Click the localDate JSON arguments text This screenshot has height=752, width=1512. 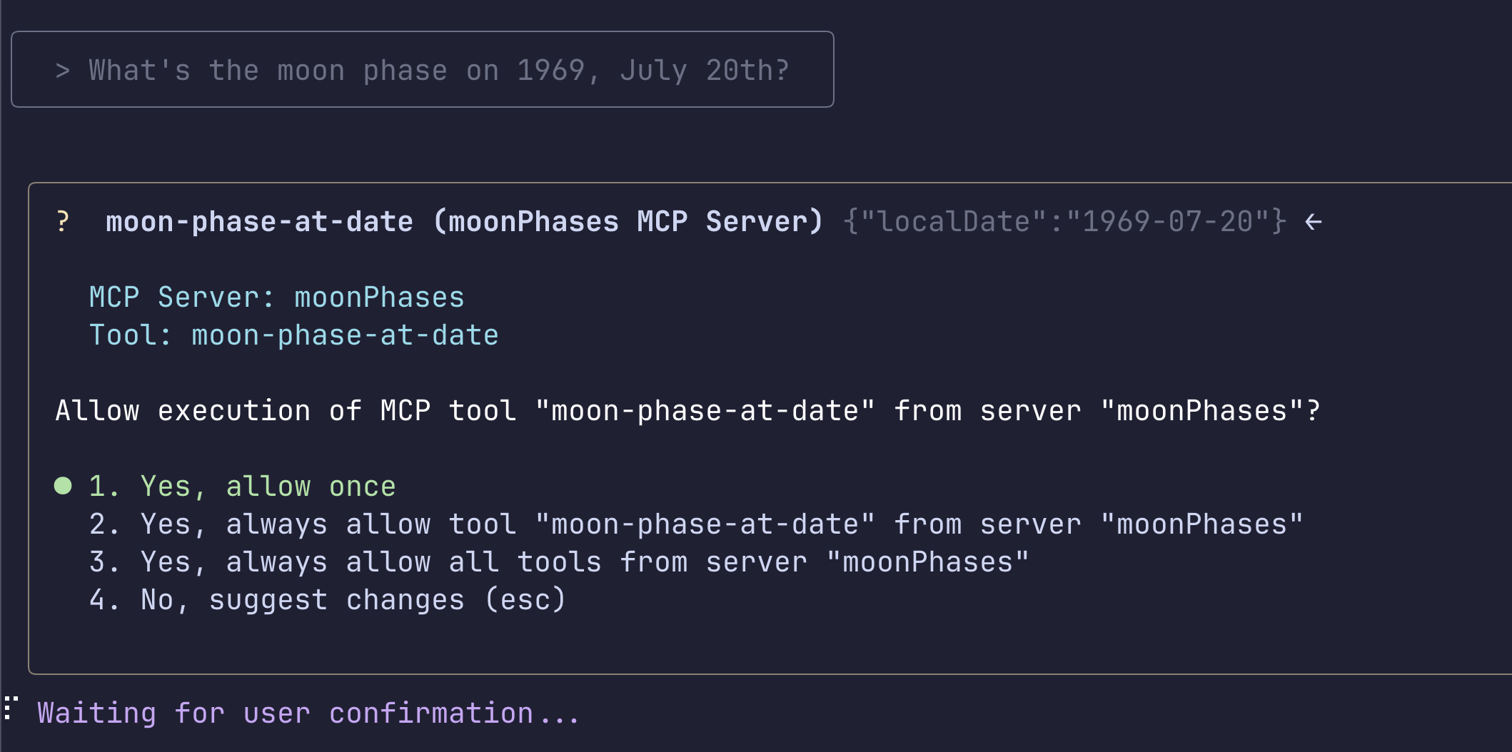pos(1064,222)
